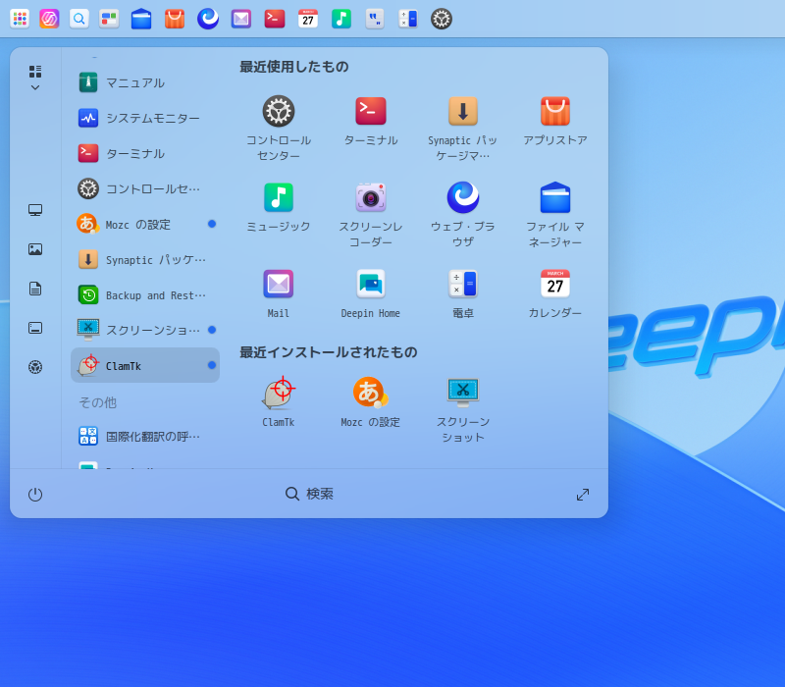Open コントロールセ… in the left app list
785x687 pixels.
tap(145, 188)
